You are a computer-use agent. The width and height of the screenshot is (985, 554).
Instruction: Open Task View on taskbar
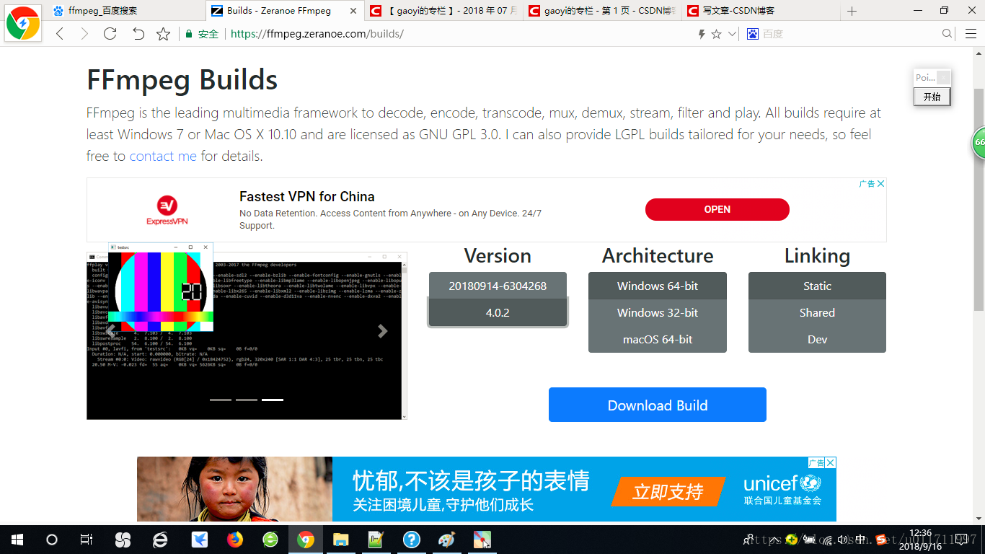86,540
